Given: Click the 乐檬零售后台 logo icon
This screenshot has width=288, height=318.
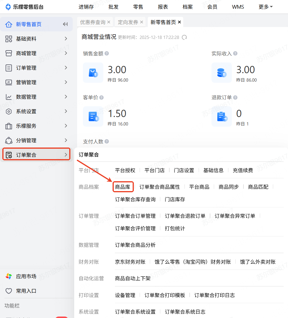Looking at the screenshot, I should 8,7.
